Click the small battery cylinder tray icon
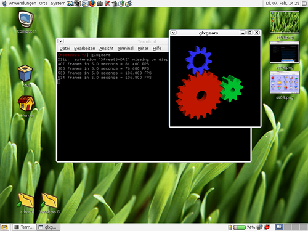Viewport: 308px width, 231px height. [x=230, y=227]
